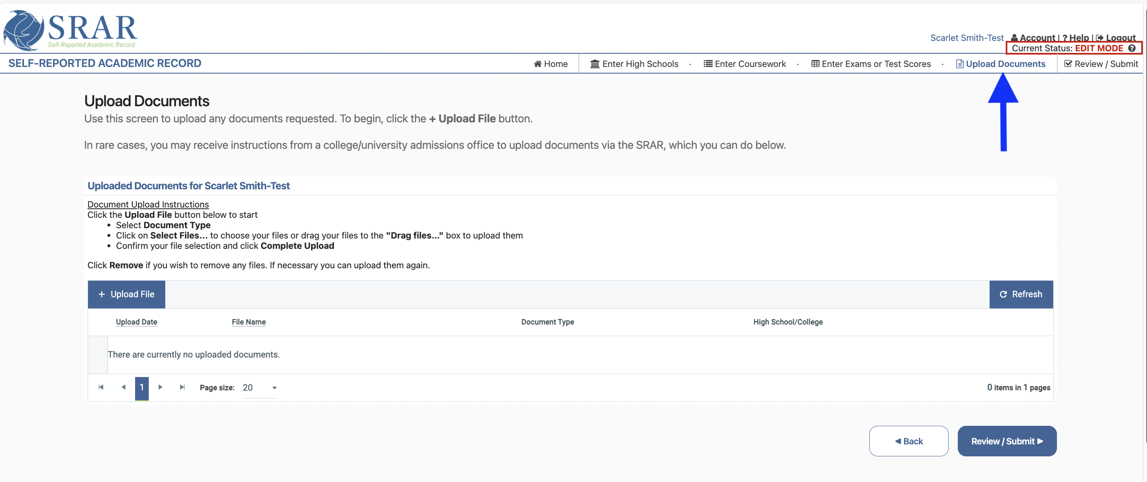Go to previous page arrow
This screenshot has height=482, width=1147.
tap(124, 387)
